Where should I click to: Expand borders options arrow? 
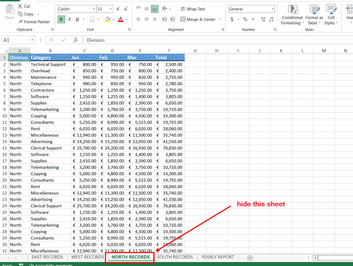tap(98, 19)
